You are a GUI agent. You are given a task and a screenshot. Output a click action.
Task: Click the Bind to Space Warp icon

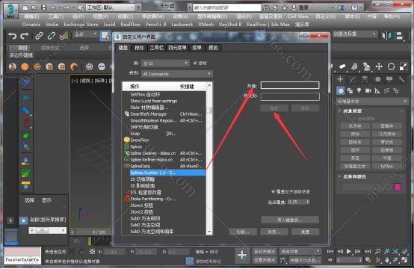coord(64,36)
